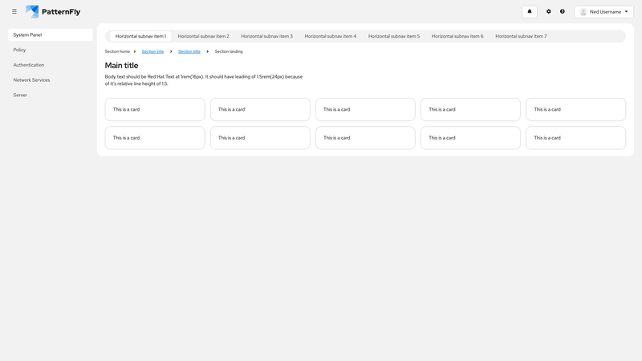The width and height of the screenshot is (642, 361).
Task: Toggle the hamburger navigation menu
Action: coord(14,12)
